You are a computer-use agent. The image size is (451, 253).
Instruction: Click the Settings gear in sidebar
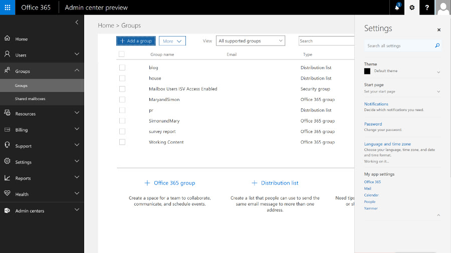click(x=7, y=161)
